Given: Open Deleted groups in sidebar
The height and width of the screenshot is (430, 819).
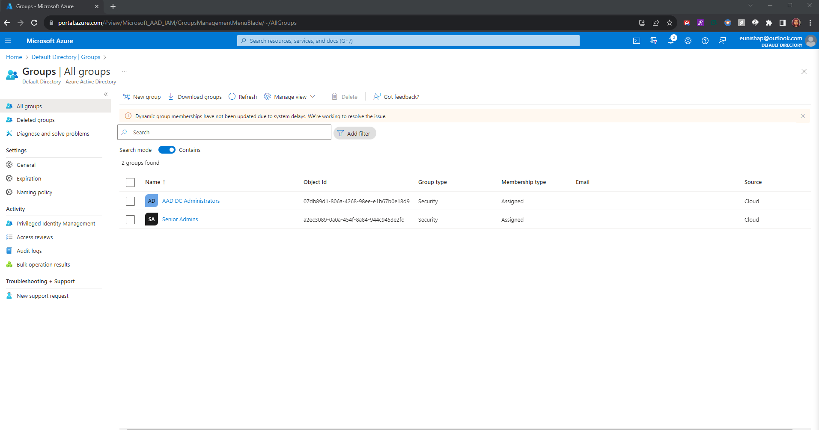Looking at the screenshot, I should (x=36, y=120).
